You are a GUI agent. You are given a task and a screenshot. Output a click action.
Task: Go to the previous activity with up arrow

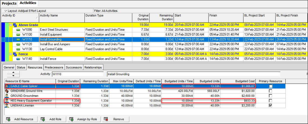(x=11, y=73)
